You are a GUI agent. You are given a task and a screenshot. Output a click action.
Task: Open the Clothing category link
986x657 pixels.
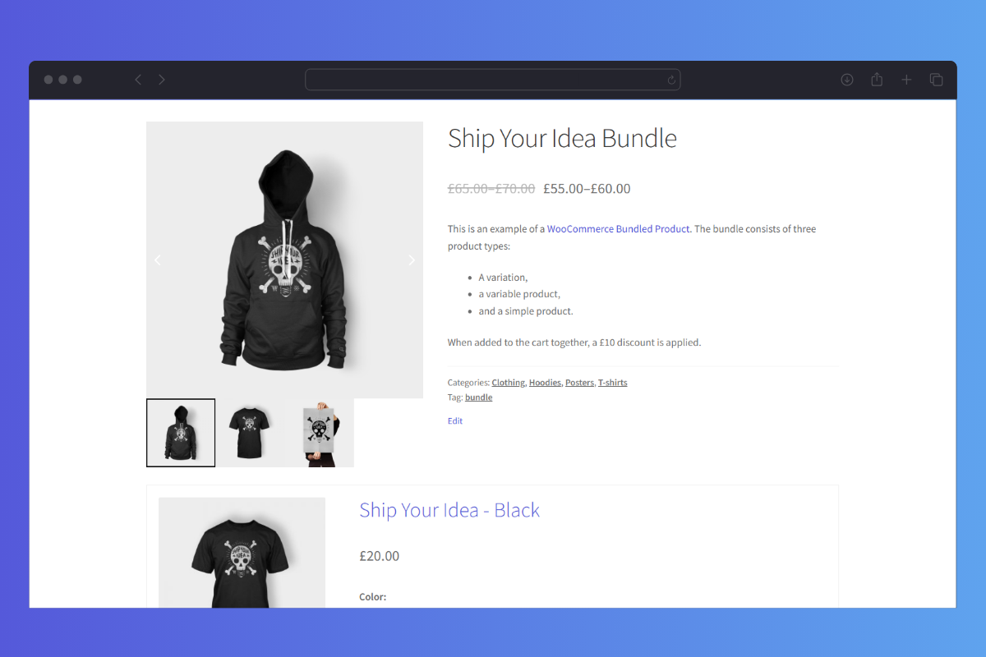[x=509, y=383]
